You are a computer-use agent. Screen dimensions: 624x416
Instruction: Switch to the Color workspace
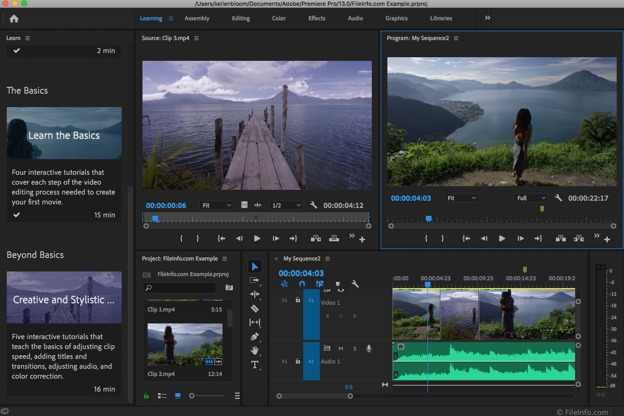pyautogui.click(x=279, y=18)
